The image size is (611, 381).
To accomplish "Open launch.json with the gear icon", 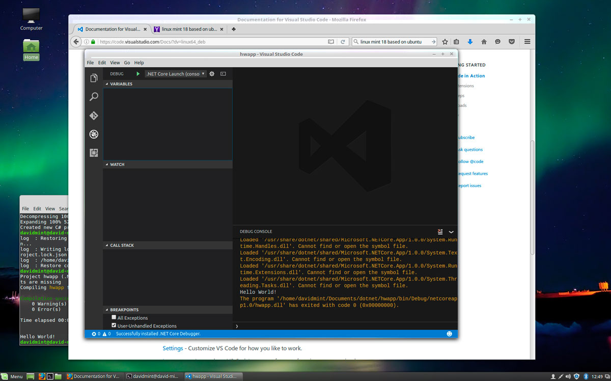I will 212,74.
